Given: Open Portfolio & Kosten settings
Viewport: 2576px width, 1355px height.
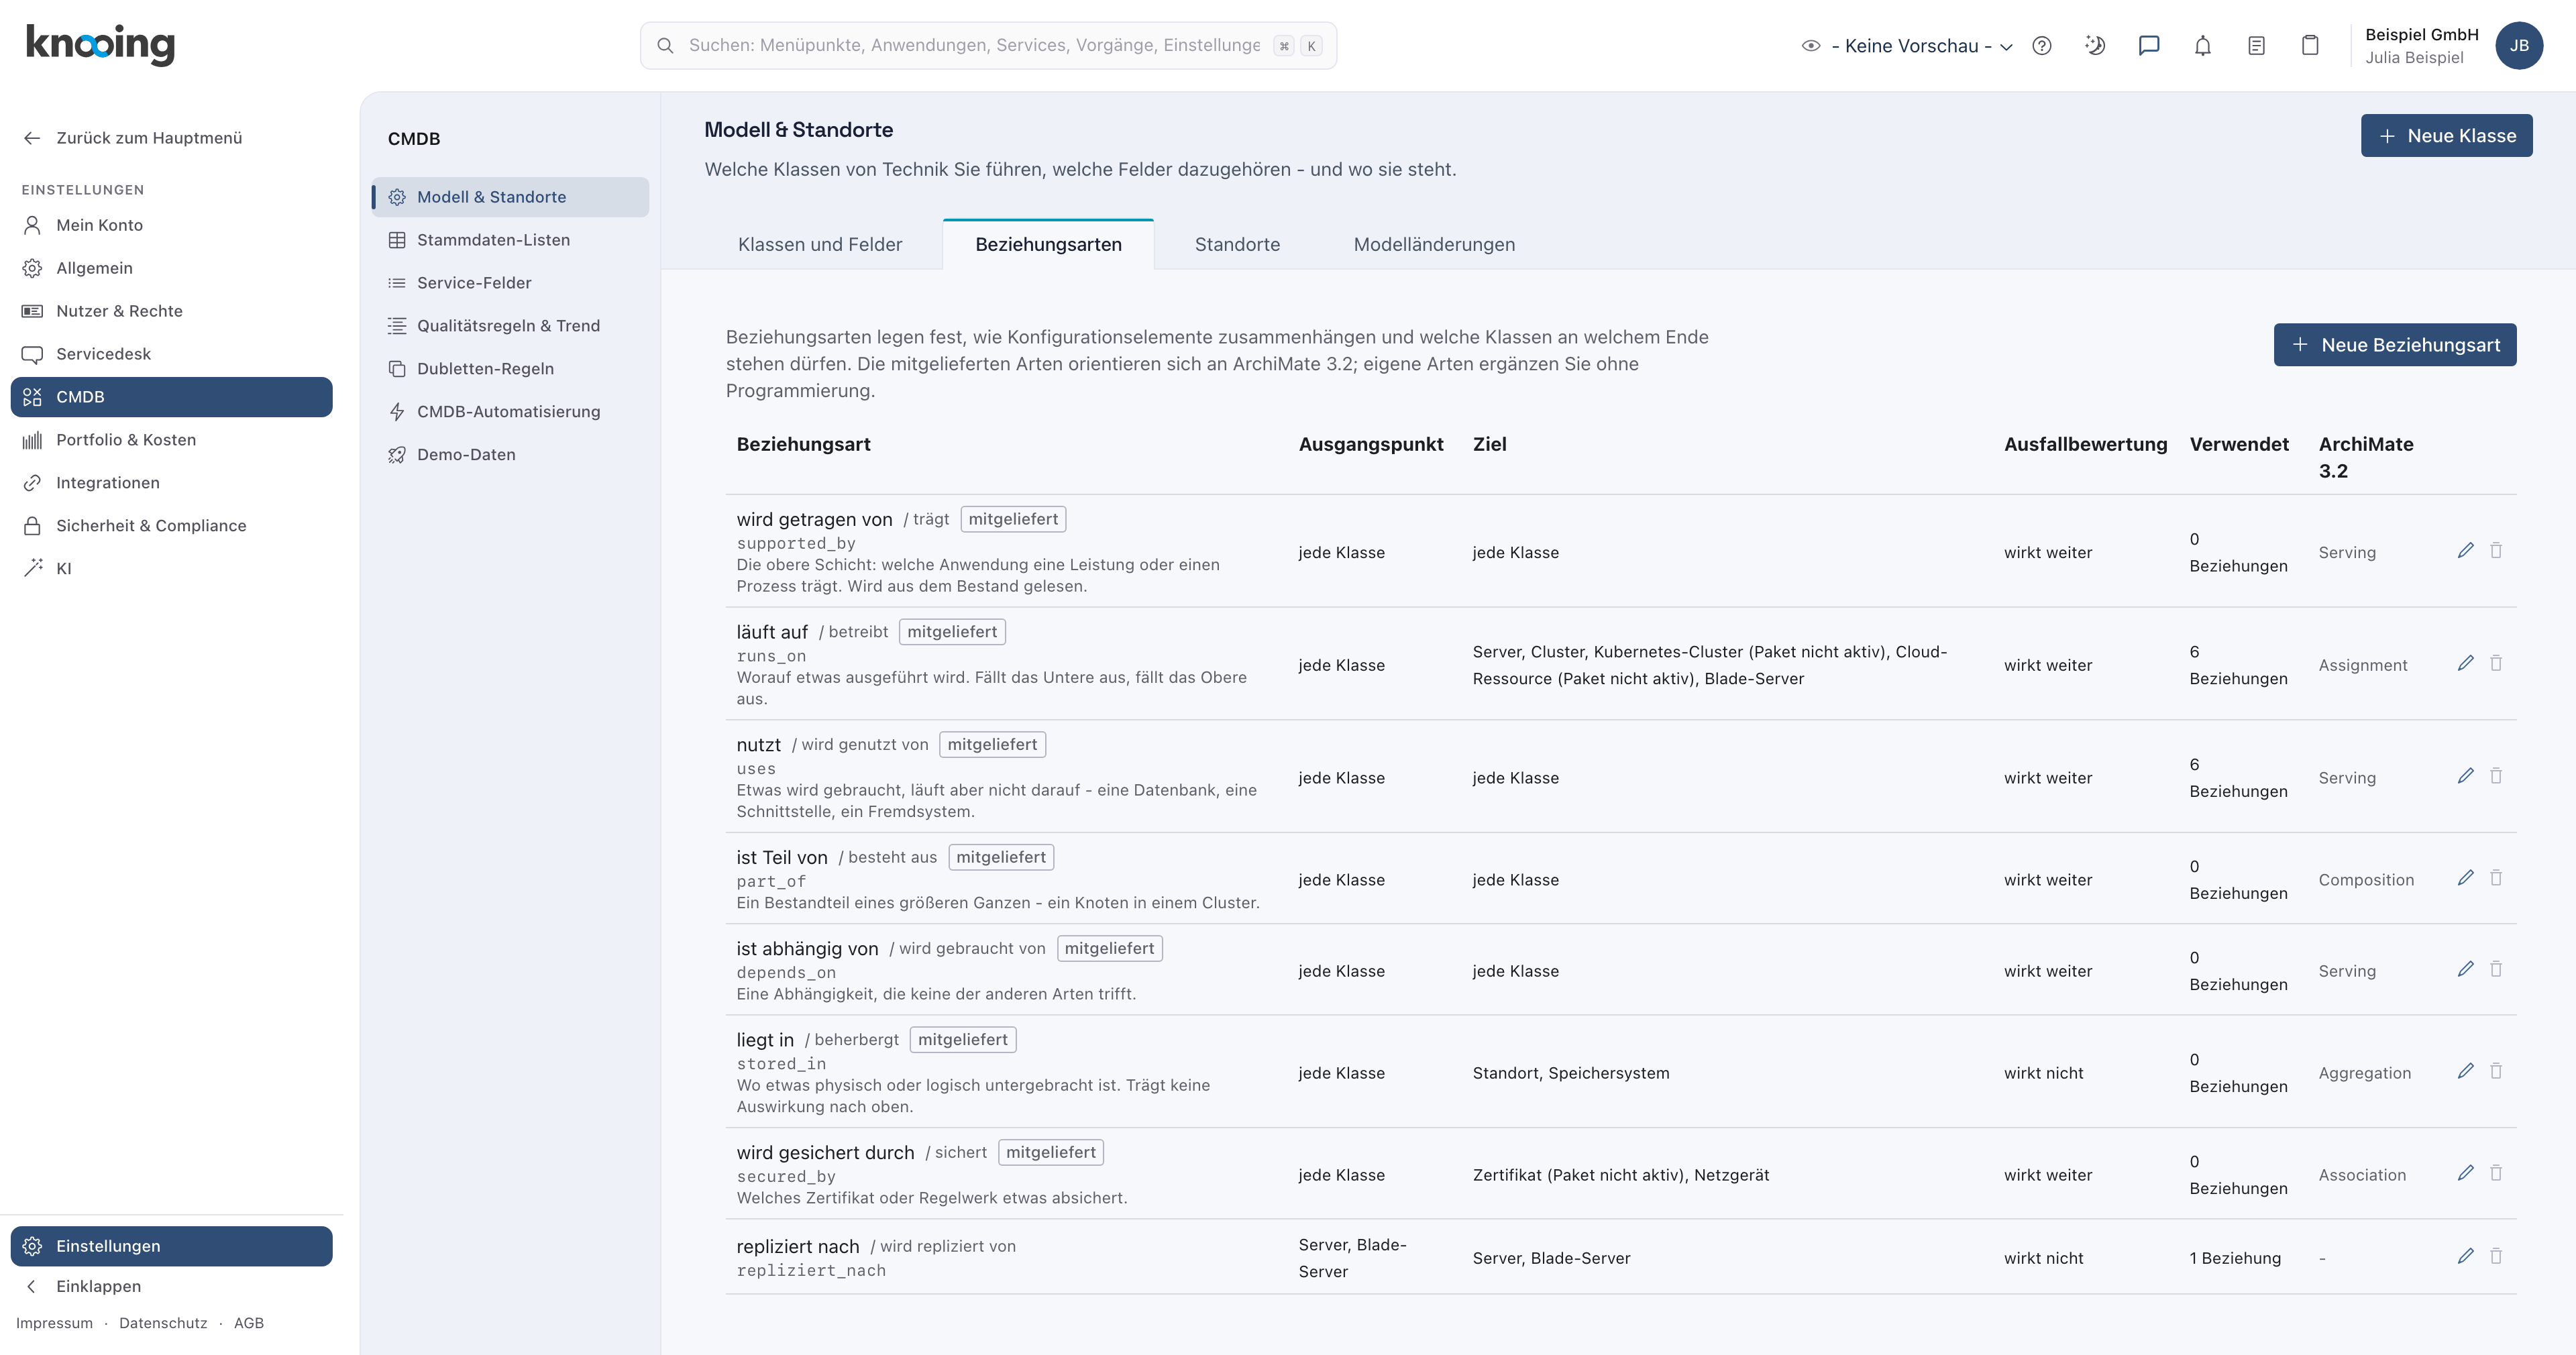Looking at the screenshot, I should pos(171,440).
